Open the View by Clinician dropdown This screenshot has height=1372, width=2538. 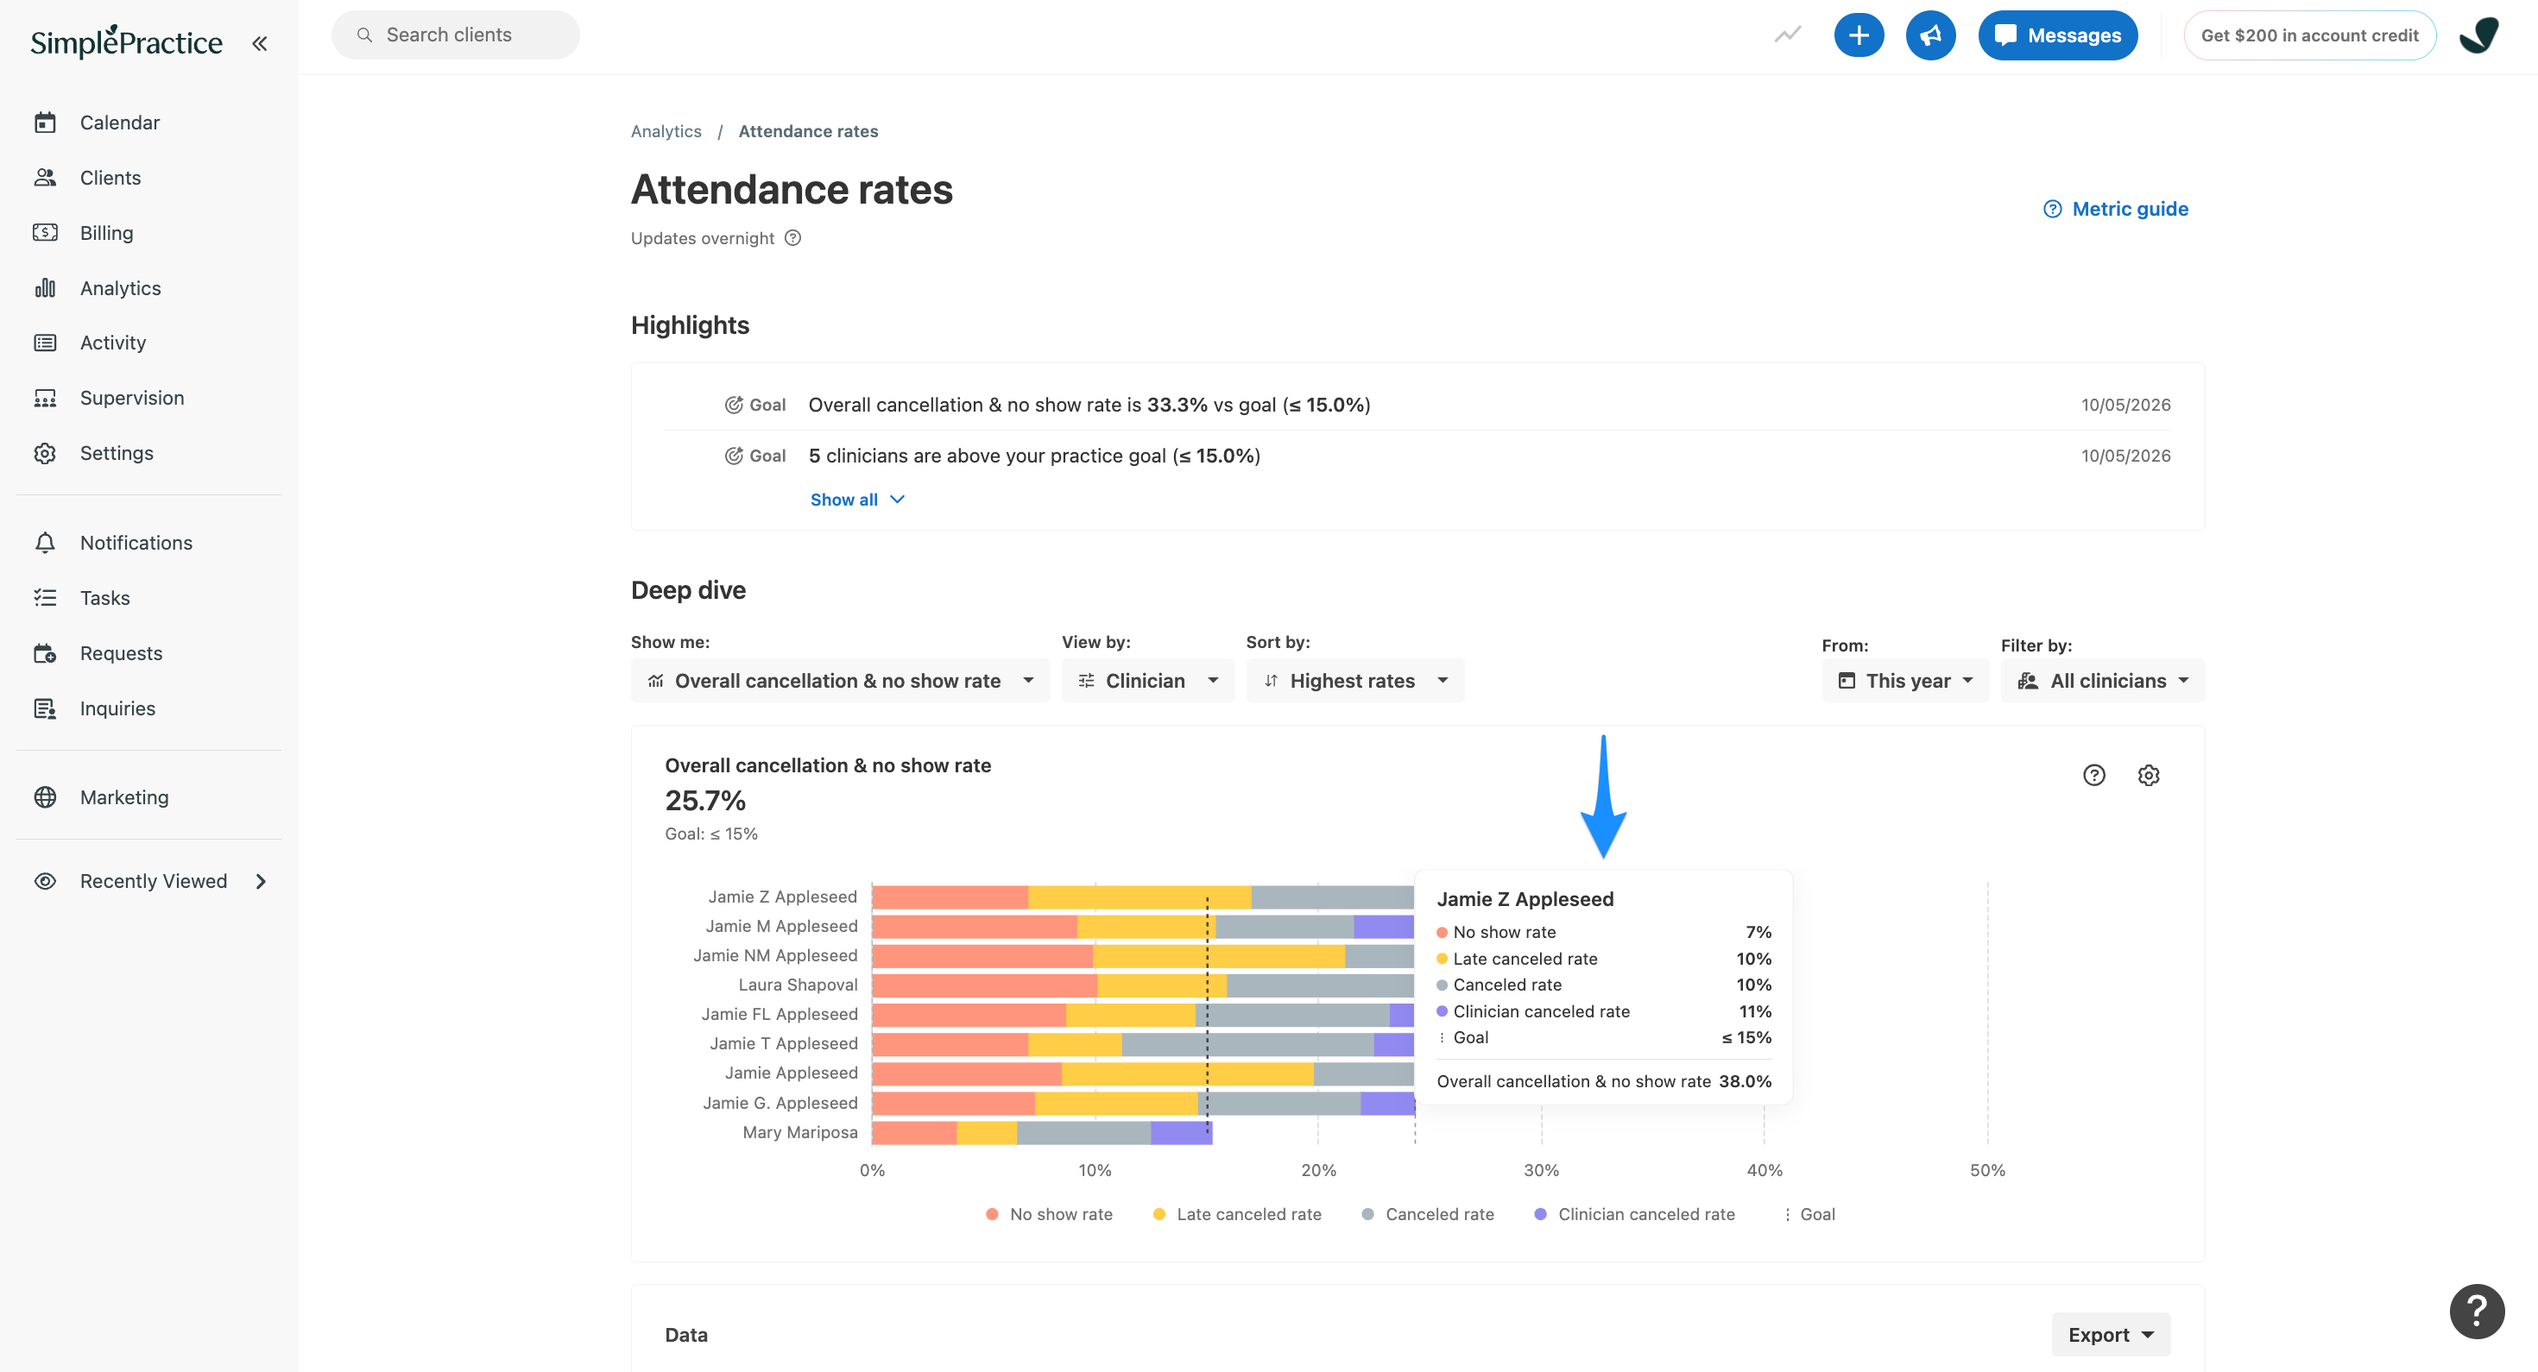(1148, 681)
